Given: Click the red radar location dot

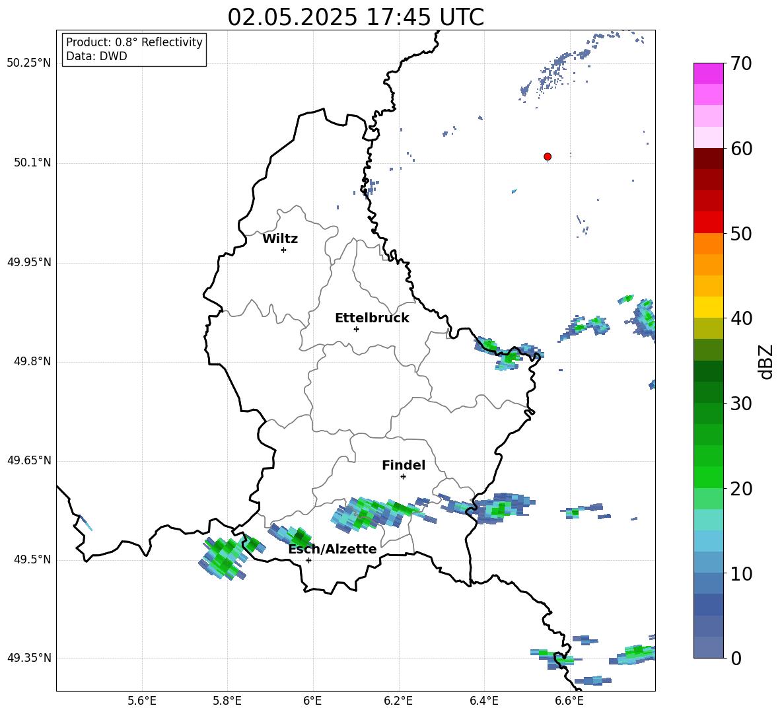Looking at the screenshot, I should [x=547, y=157].
